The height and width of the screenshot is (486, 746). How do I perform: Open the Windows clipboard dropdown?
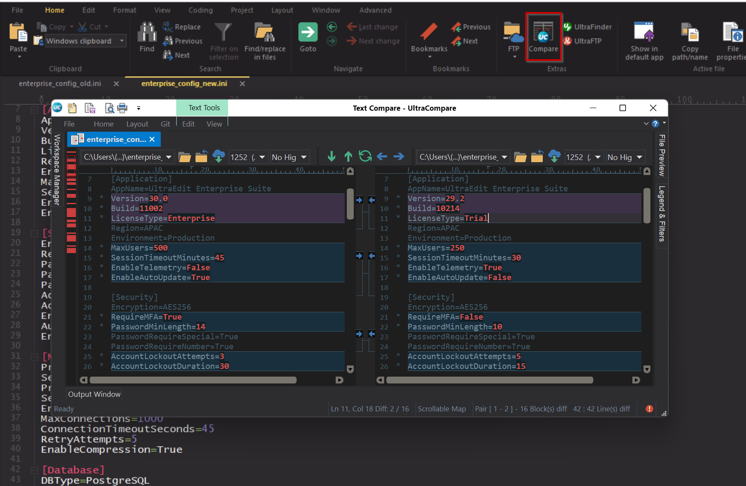[x=122, y=41]
